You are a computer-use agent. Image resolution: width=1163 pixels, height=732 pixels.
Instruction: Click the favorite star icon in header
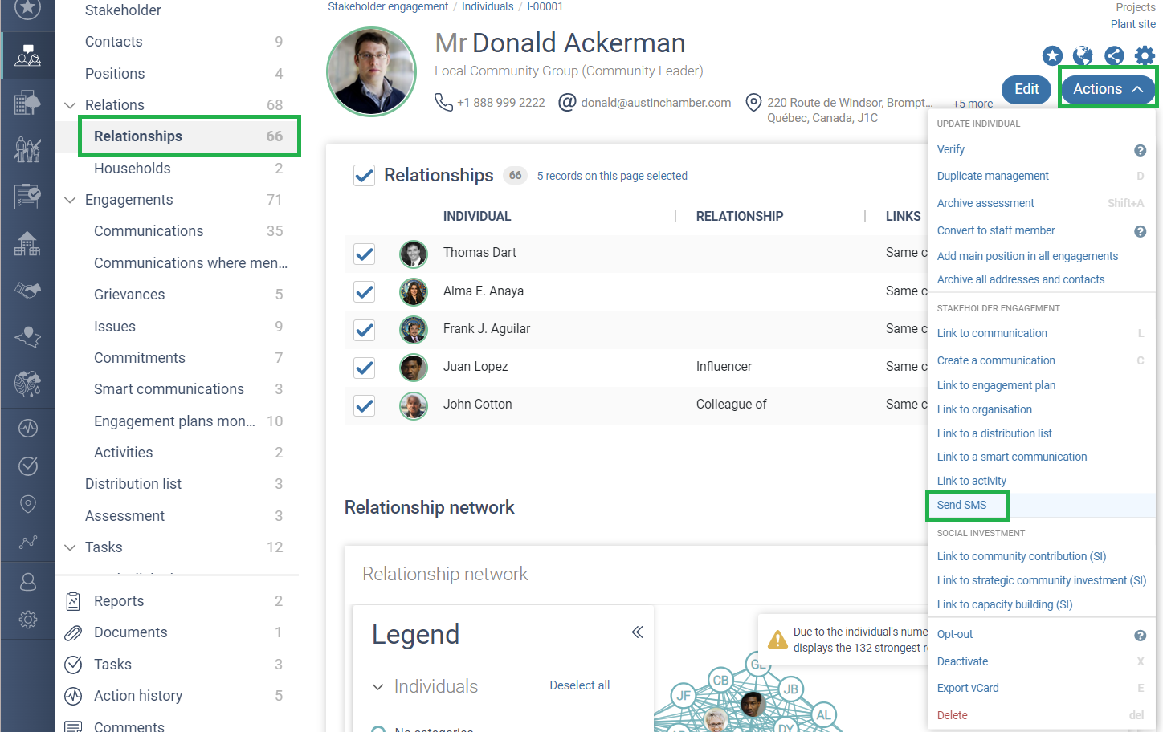(x=1052, y=55)
